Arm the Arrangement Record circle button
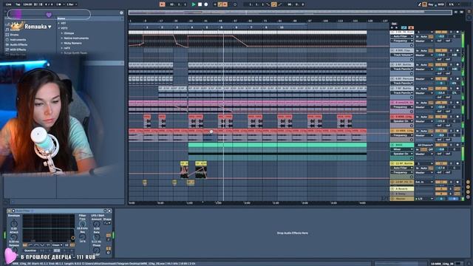The height and width of the screenshot is (266, 473). 206,4
